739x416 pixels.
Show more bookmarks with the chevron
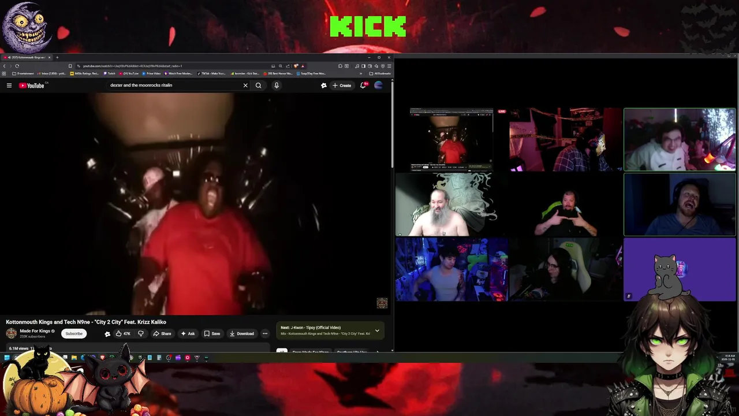tap(361, 73)
